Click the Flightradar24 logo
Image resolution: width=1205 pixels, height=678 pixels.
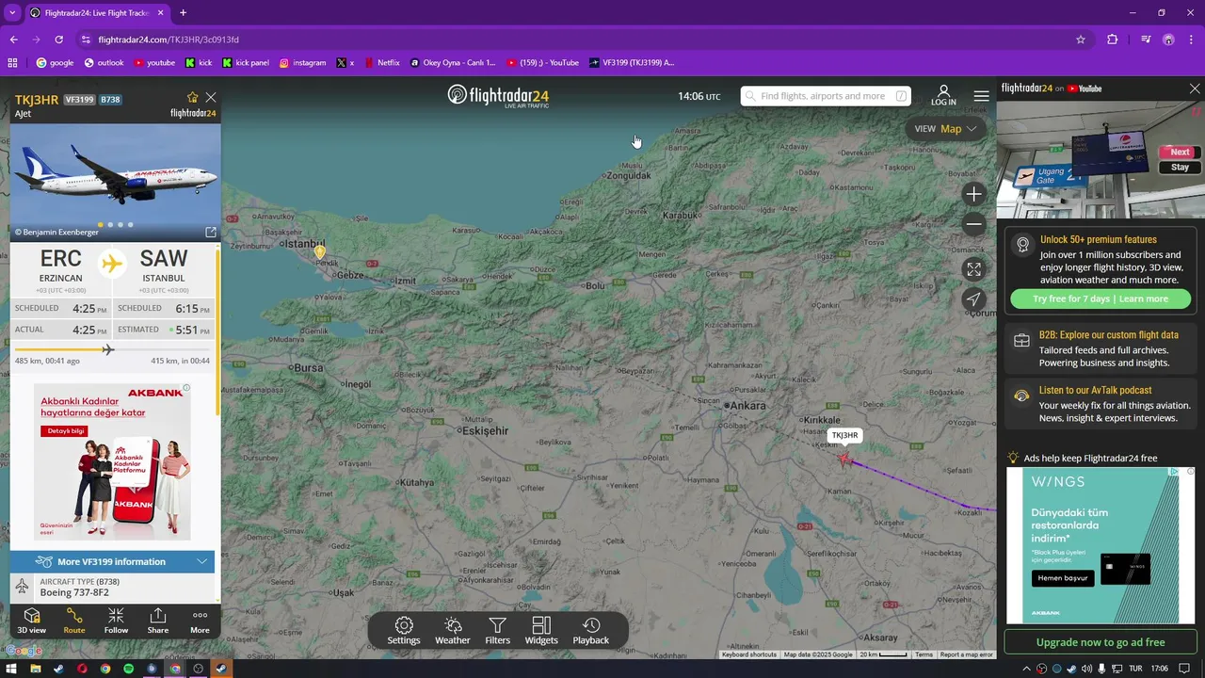498,96
